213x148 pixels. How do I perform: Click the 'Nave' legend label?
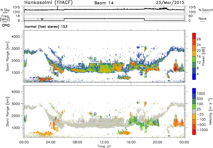pos(203,19)
